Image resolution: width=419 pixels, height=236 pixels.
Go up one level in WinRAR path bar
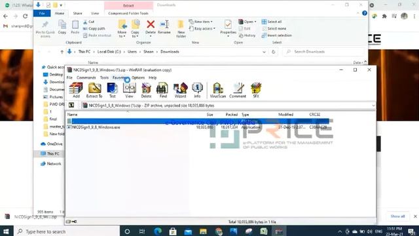(x=71, y=106)
